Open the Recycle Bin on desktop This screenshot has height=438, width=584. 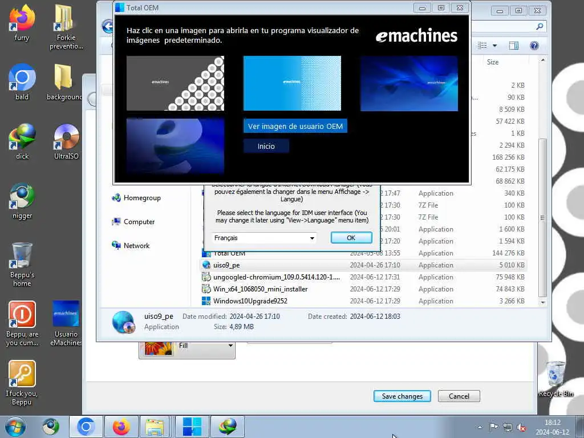click(555, 379)
